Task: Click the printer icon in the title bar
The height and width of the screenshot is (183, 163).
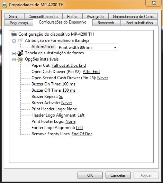Action: pyautogui.click(x=4, y=5)
